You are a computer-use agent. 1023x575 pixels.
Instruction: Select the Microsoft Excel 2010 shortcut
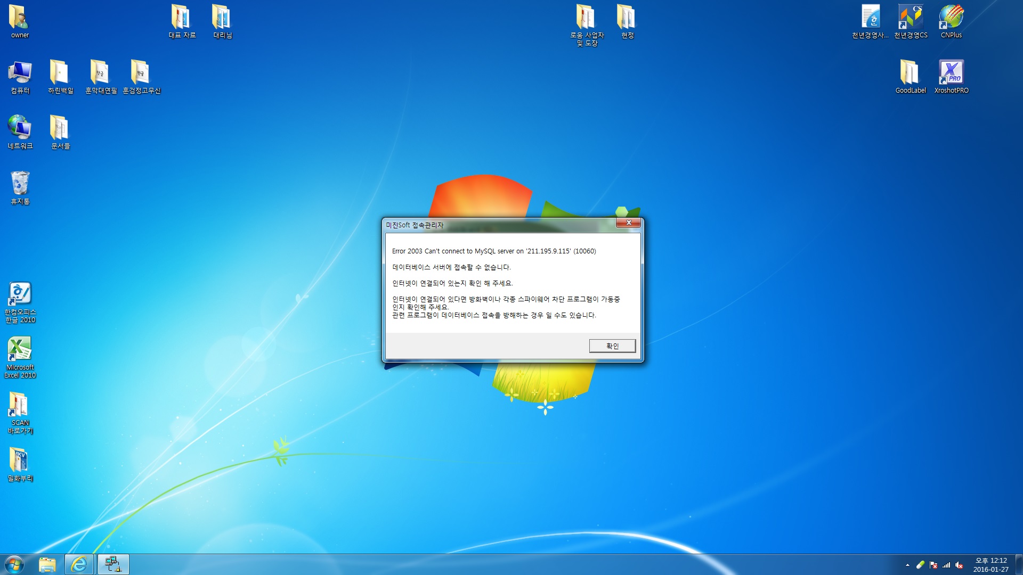point(20,358)
